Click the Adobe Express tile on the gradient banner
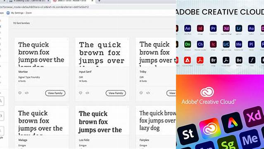The image size is (264, 149). (x=232, y=123)
